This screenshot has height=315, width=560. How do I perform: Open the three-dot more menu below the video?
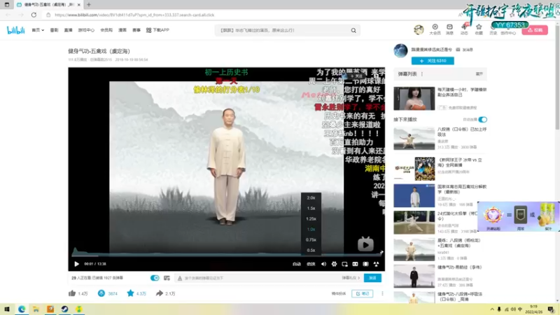(382, 293)
